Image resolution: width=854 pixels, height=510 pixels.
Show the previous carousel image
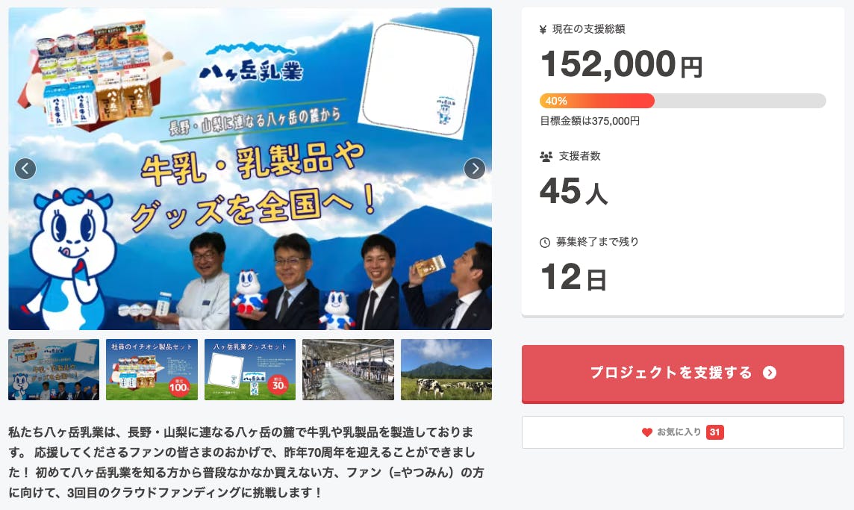25,169
